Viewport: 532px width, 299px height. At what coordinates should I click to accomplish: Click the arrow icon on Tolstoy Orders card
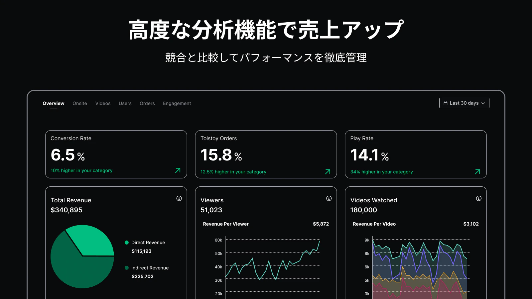pos(328,172)
